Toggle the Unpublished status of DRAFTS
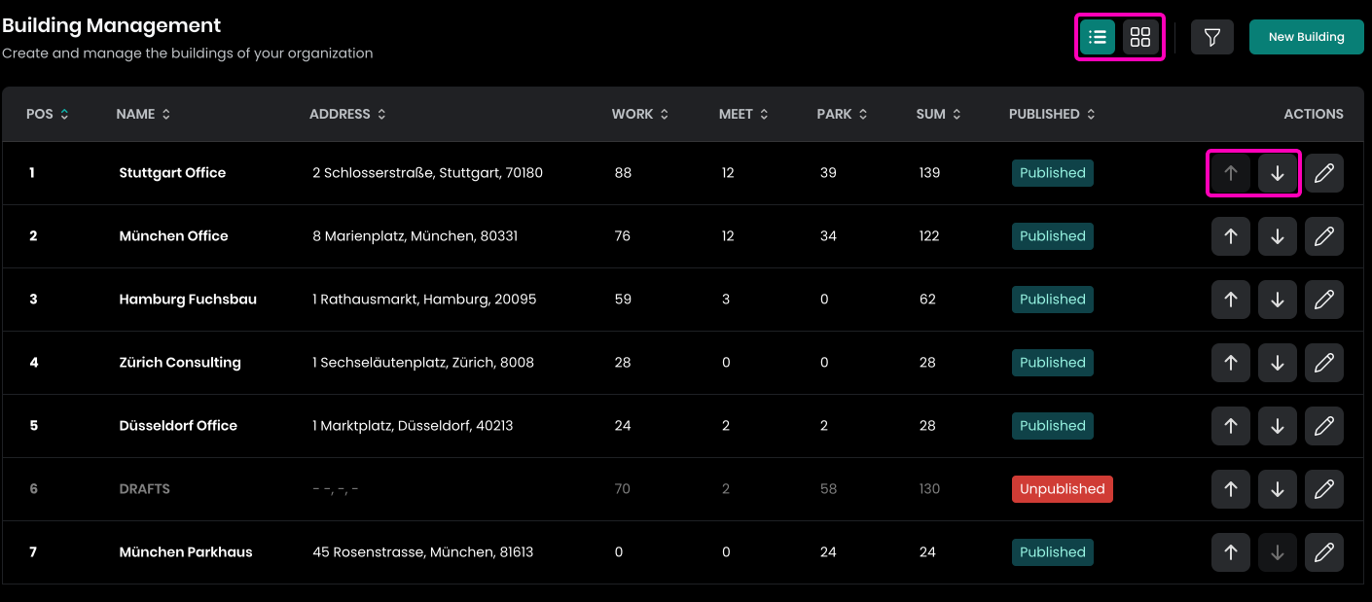 coord(1062,489)
